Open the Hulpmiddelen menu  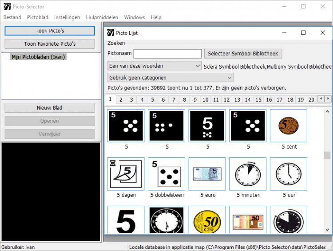pos(102,17)
